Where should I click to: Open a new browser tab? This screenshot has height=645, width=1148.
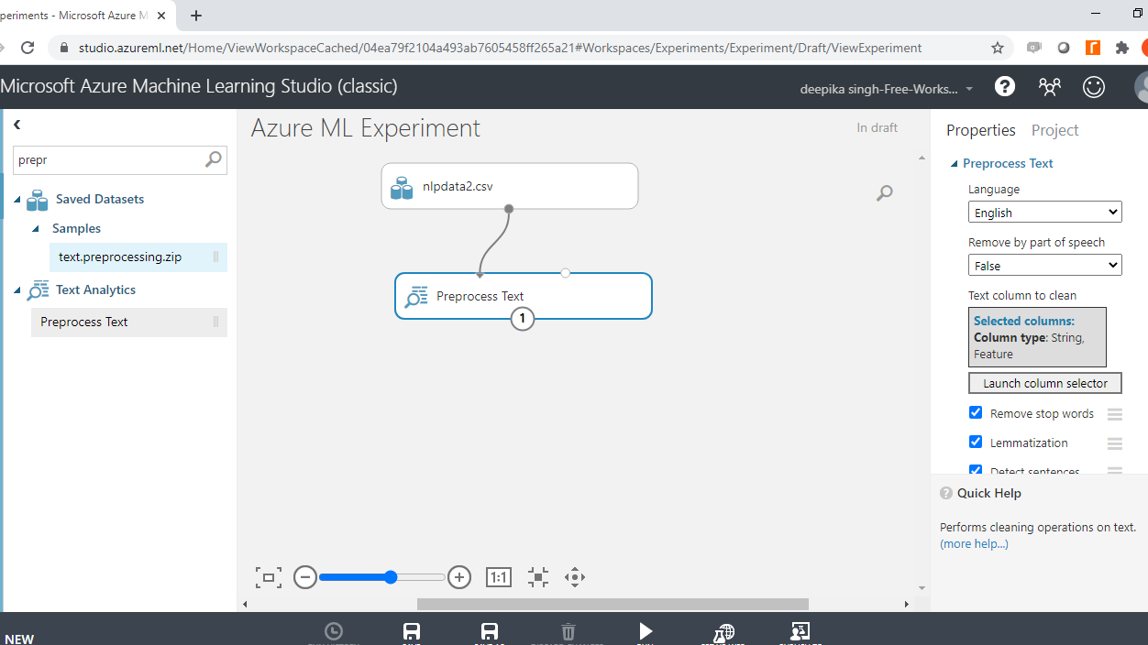coord(196,16)
